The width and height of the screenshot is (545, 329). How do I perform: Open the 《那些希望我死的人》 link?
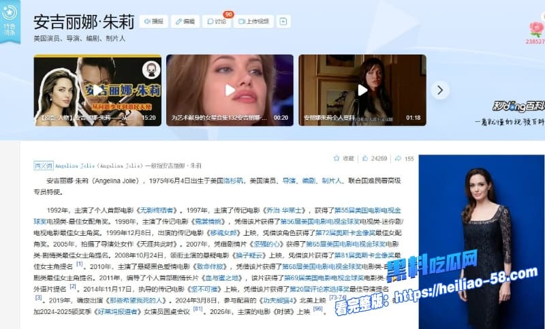pyautogui.click(x=136, y=300)
